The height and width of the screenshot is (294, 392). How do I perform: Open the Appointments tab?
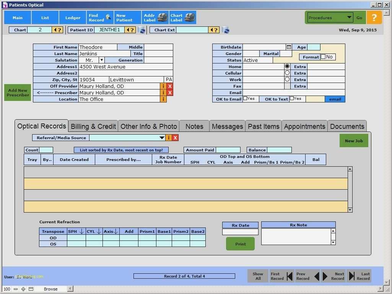pyautogui.click(x=304, y=126)
